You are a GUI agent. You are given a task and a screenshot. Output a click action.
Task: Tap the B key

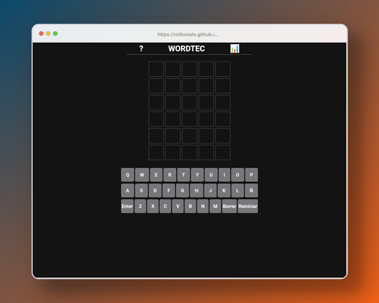coord(190,206)
